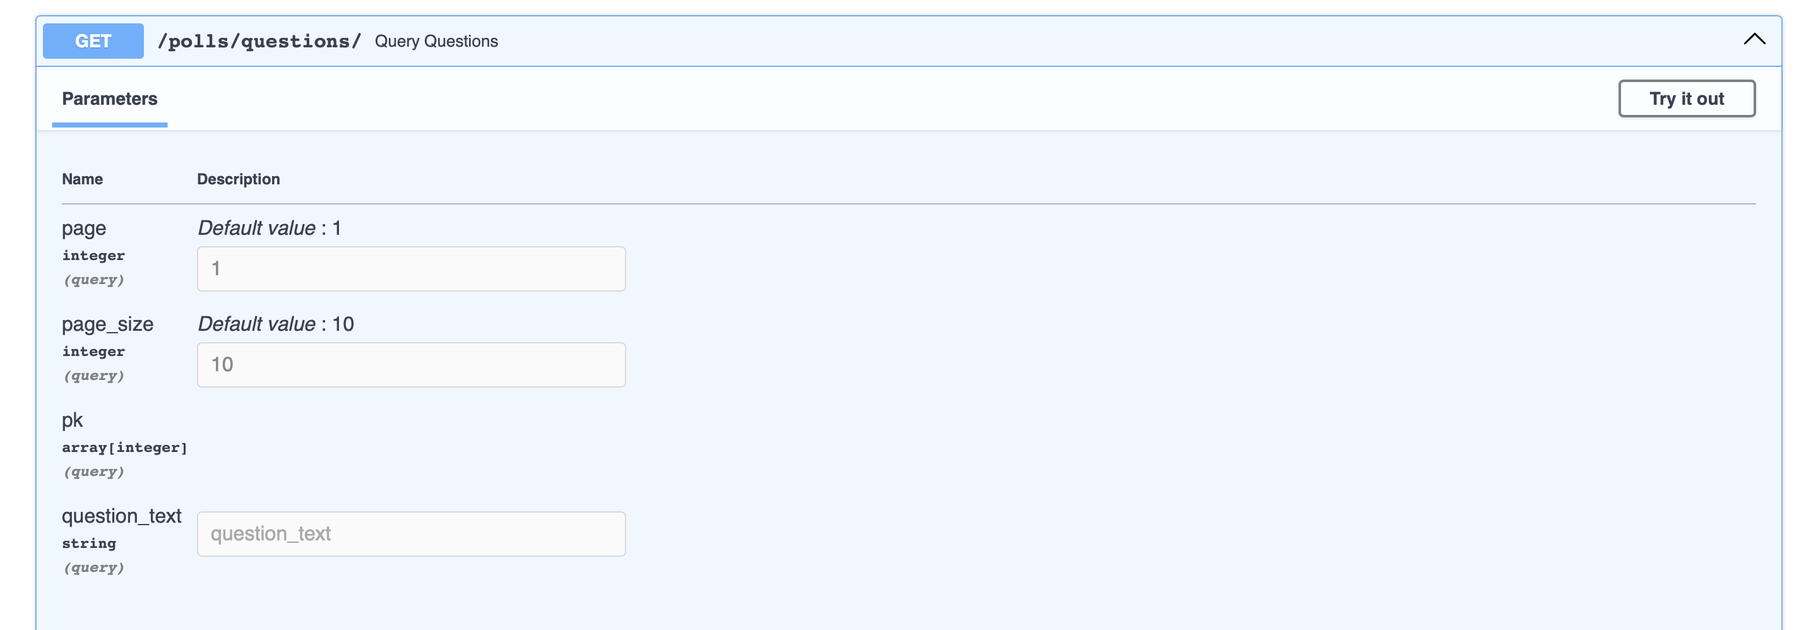Click the array[integer] type label under pk
This screenshot has width=1818, height=630.
tap(125, 446)
